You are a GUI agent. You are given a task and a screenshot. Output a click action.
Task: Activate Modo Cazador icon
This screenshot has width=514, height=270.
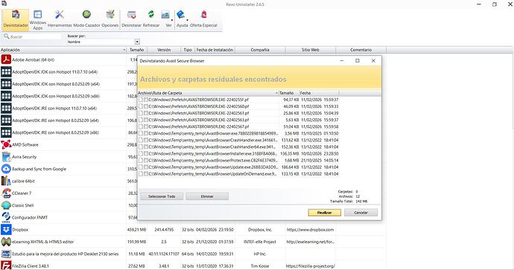tap(86, 14)
